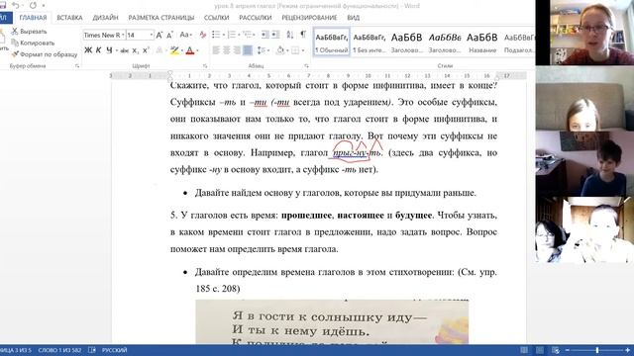Apply red font color with the A button
The width and height of the screenshot is (634, 356).
[189, 50]
